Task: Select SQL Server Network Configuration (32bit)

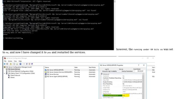Action: click(21, 71)
